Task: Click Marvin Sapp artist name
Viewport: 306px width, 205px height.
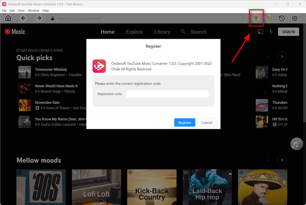Action: [51, 91]
